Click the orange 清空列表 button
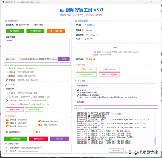 pos(56,31)
